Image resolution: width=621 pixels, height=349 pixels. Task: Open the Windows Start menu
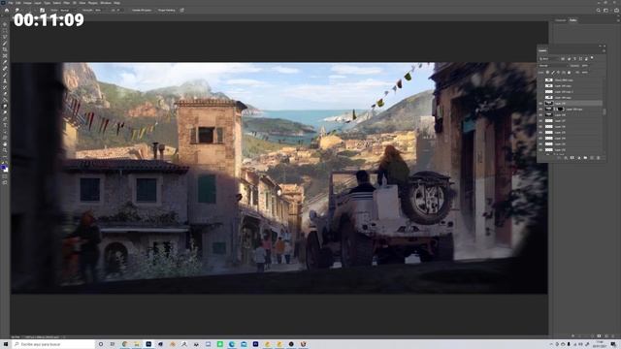[6, 344]
